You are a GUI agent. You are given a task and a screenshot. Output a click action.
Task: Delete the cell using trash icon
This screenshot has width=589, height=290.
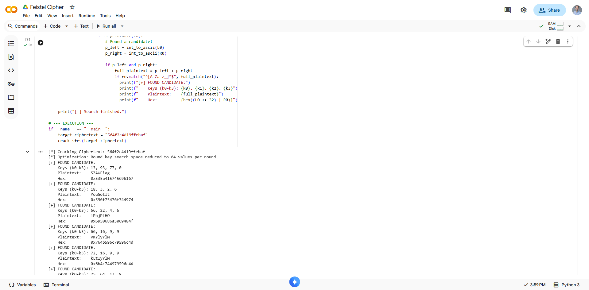coord(558,41)
